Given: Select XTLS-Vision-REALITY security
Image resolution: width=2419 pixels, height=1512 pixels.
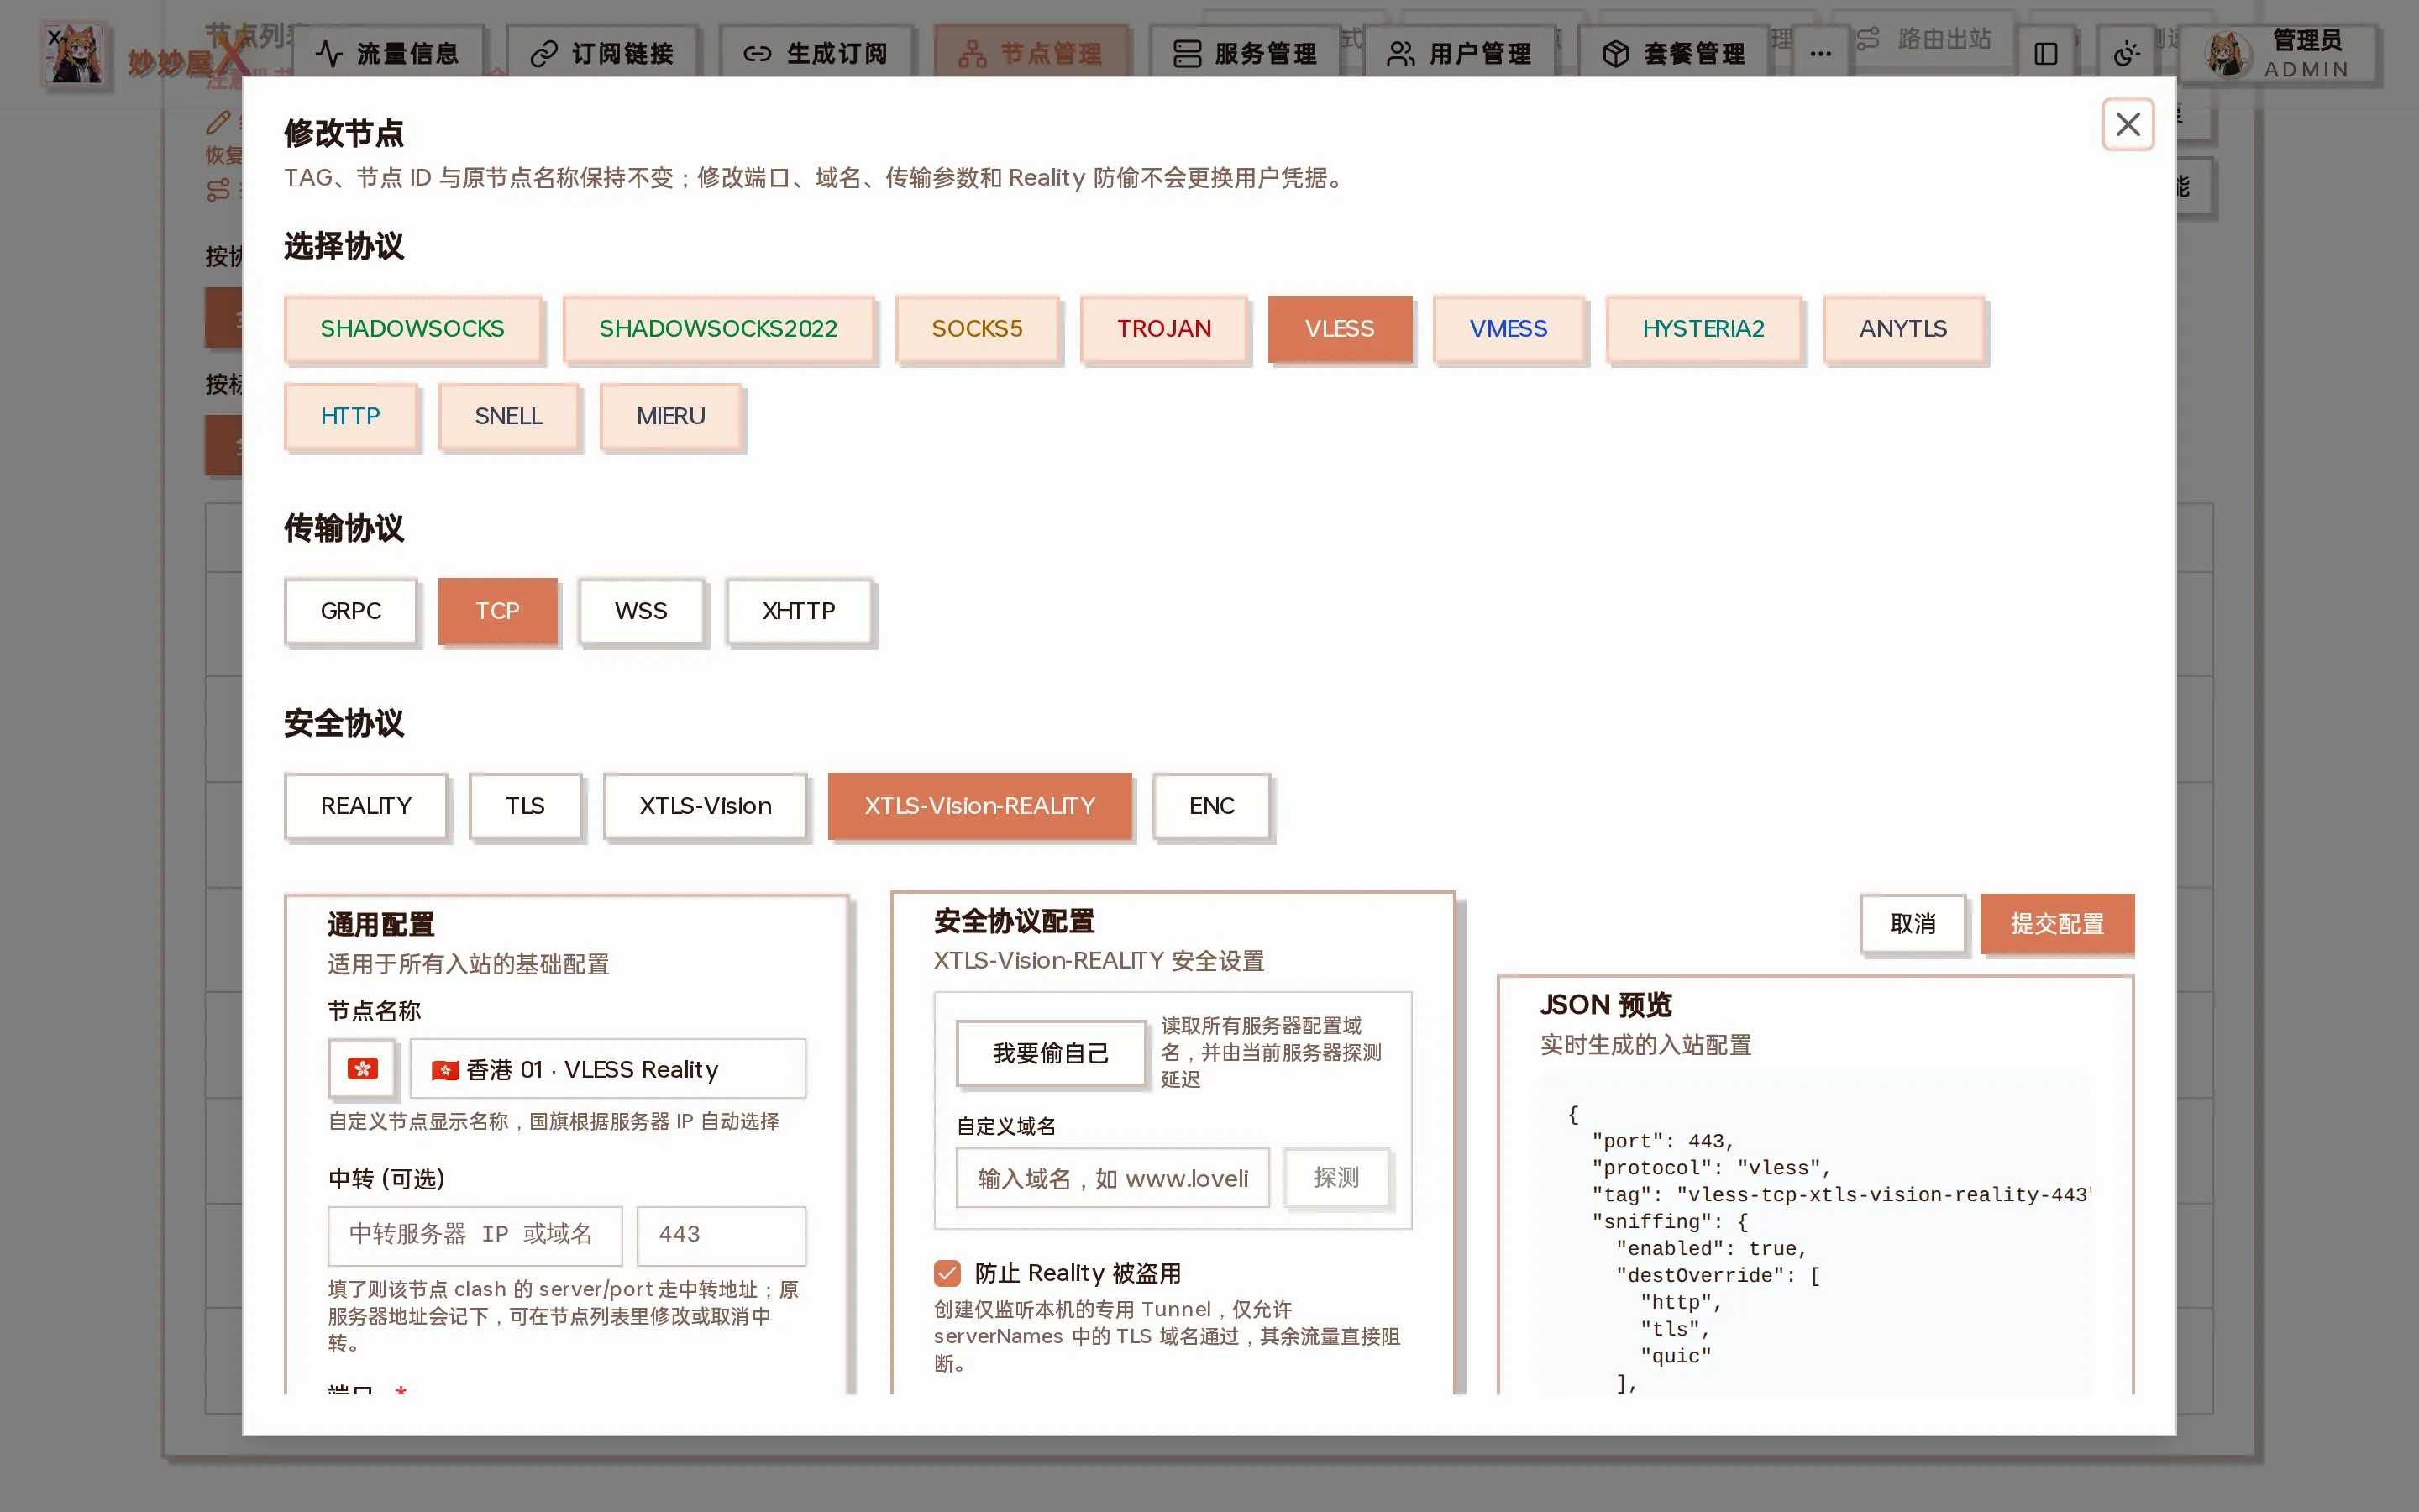Looking at the screenshot, I should [979, 806].
